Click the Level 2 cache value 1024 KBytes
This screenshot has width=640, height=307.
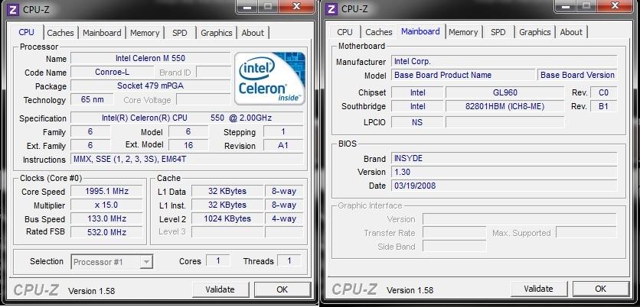pyautogui.click(x=227, y=218)
